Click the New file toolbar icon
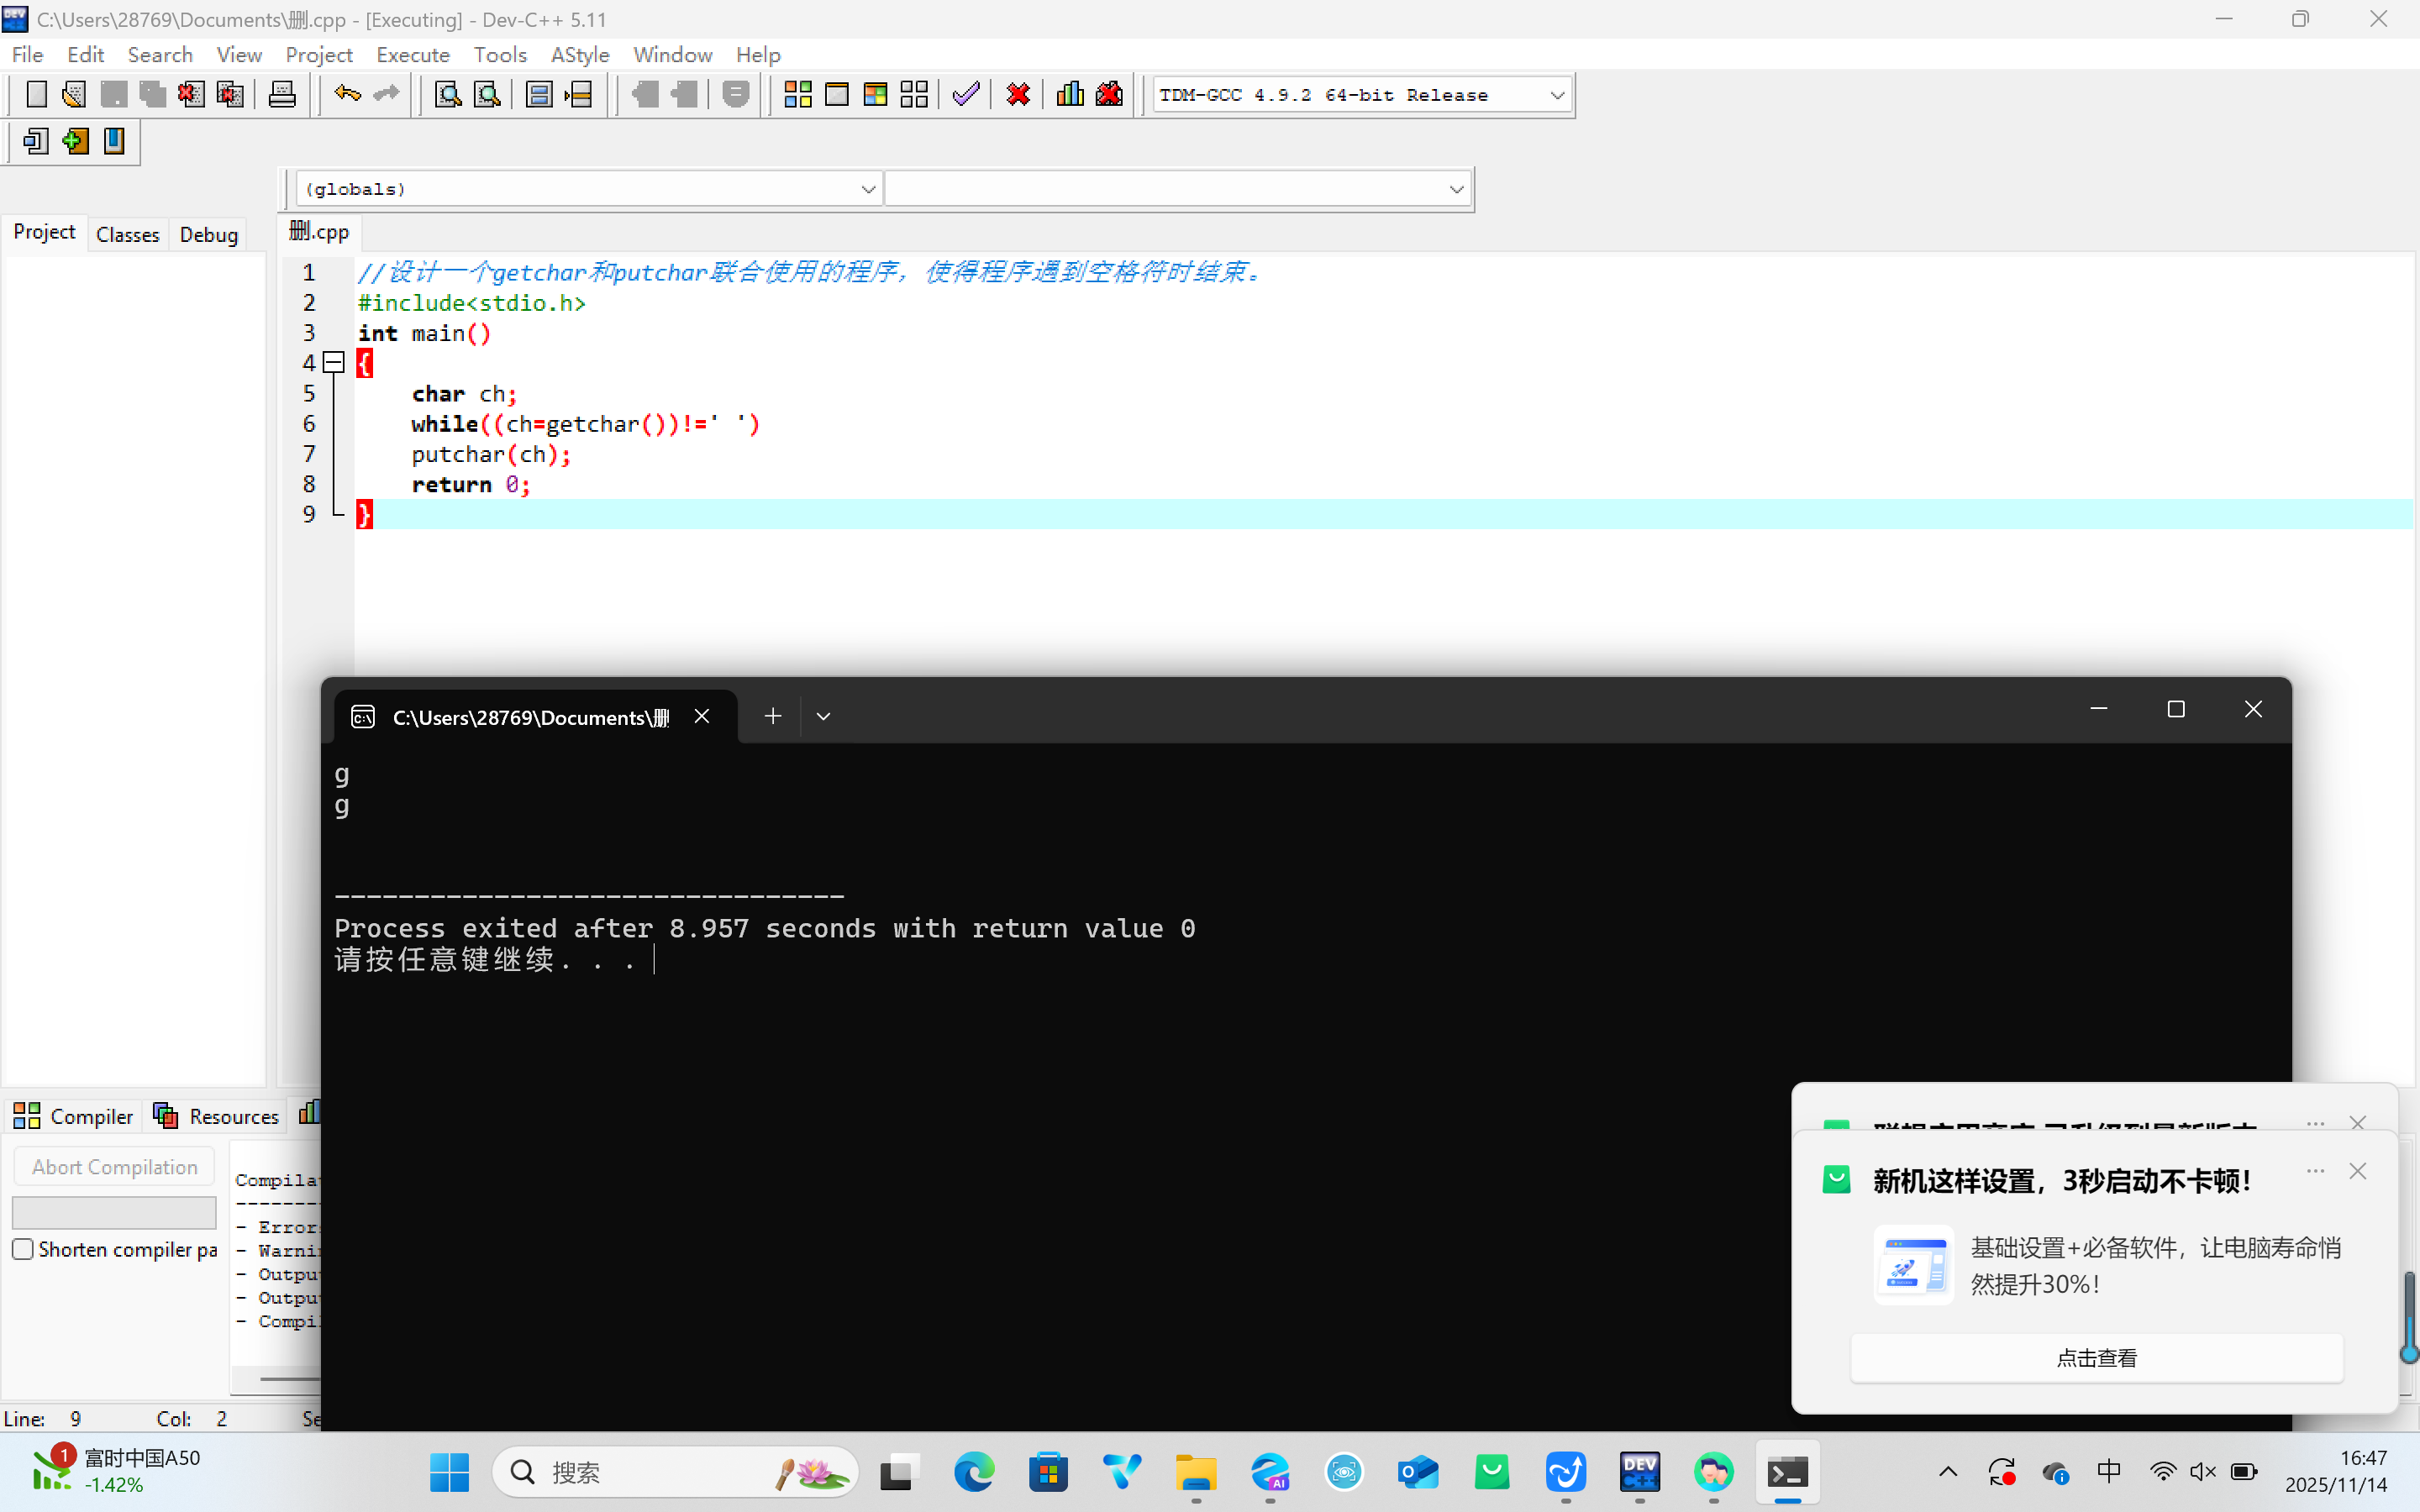 (x=36, y=95)
